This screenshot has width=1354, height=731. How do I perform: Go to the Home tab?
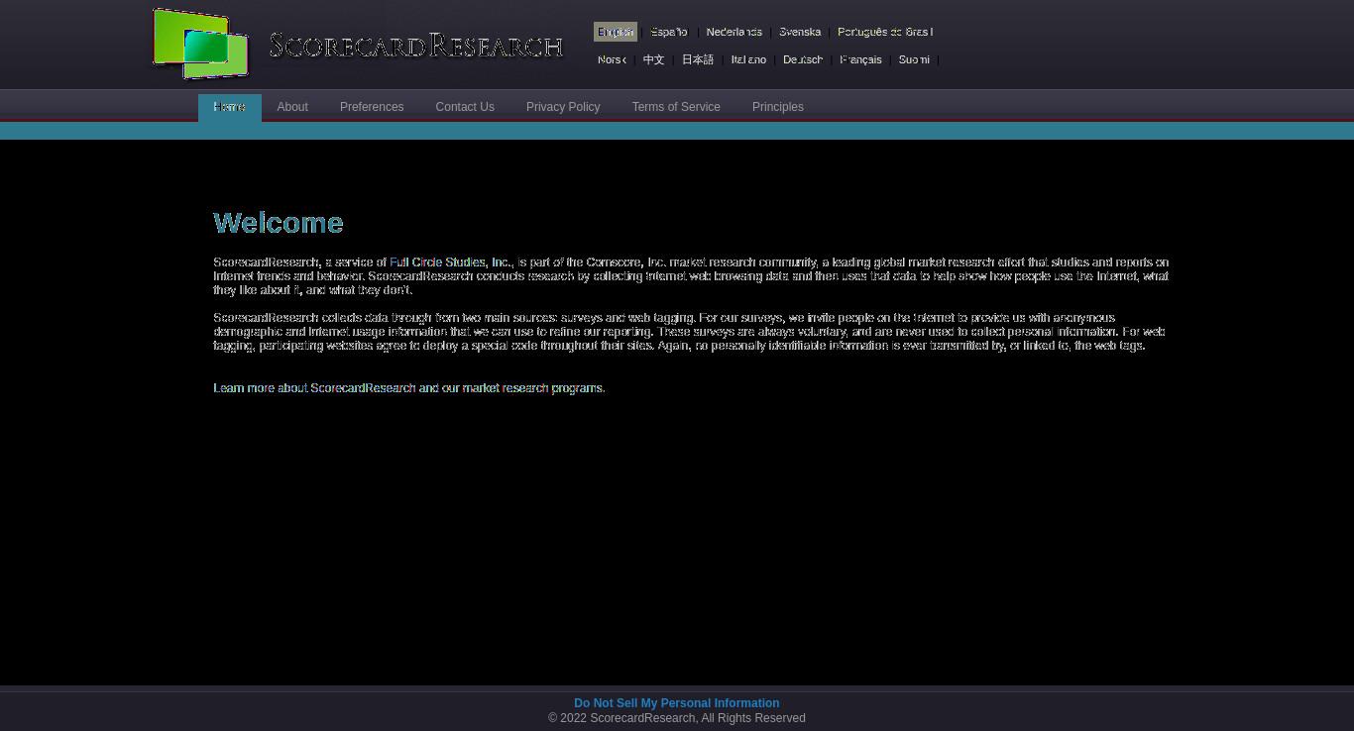coord(230,107)
